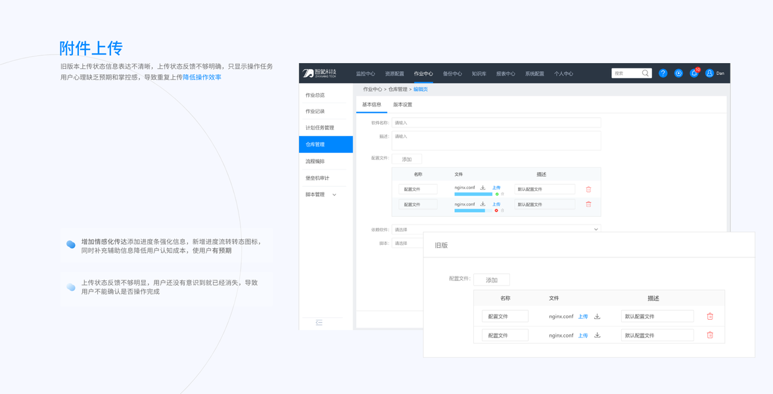
Task: Click small gray trash beside green status icon
Action: click(x=502, y=194)
